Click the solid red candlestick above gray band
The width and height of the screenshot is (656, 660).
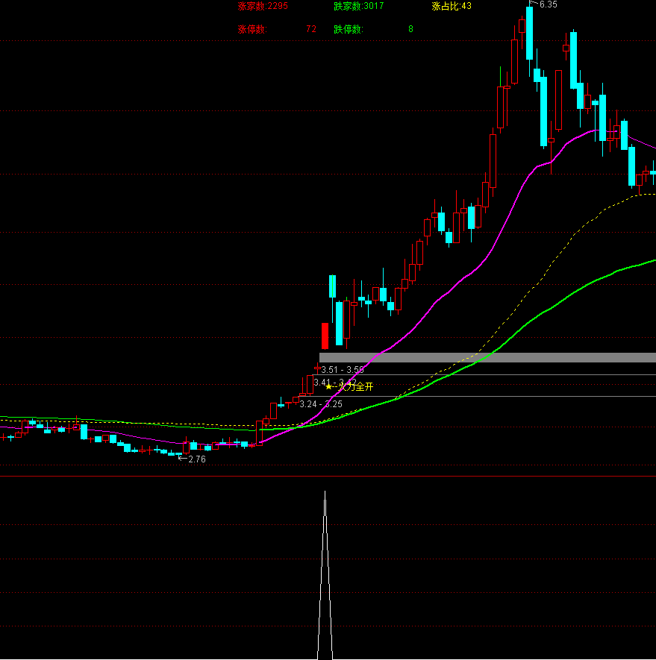coord(325,336)
